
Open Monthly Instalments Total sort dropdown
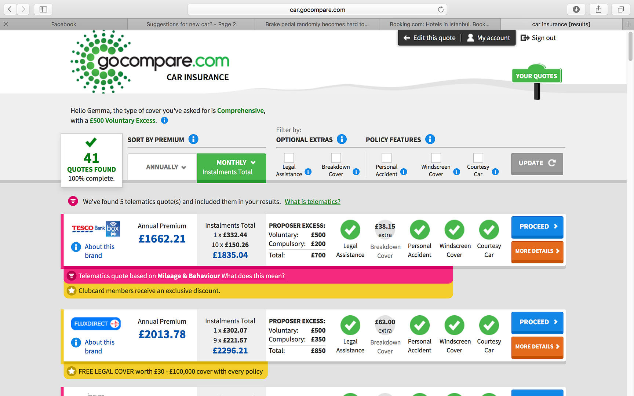coord(232,167)
